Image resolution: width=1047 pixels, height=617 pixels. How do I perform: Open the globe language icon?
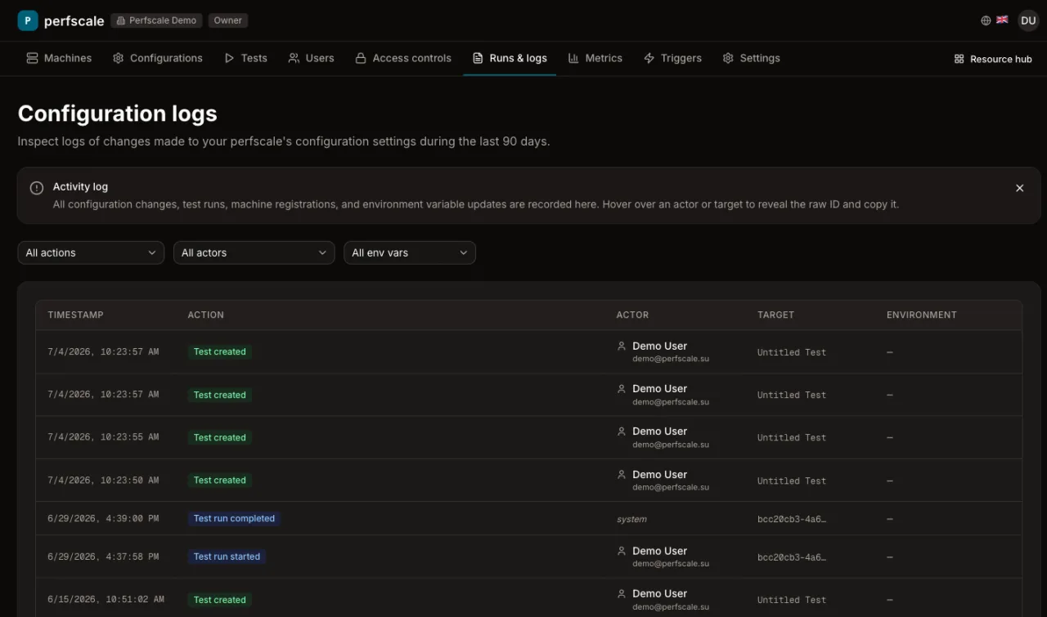pos(986,20)
